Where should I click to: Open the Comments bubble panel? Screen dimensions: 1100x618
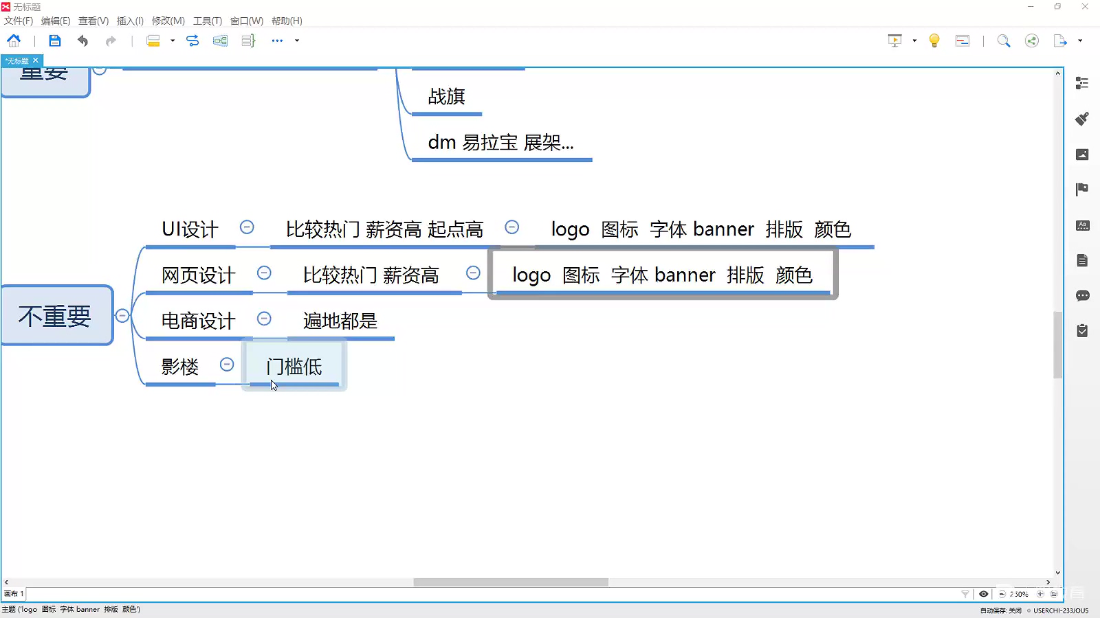1082,296
